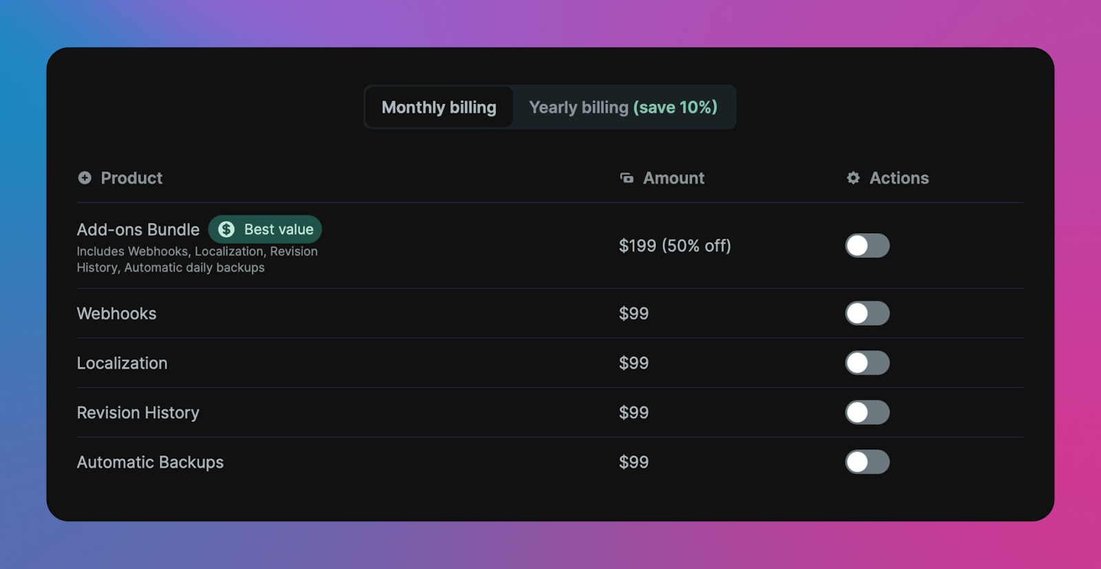Enable the Add-ons Bundle toggle
Screen dimensions: 1101x569
point(867,246)
